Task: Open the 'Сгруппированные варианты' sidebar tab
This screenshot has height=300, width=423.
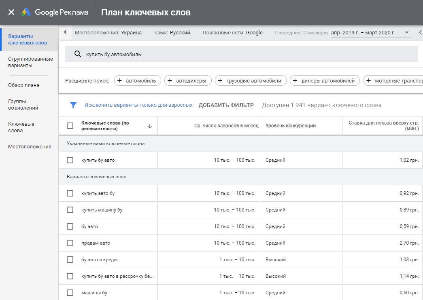Action: click(x=30, y=62)
